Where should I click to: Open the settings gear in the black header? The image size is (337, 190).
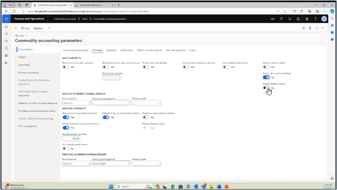(307, 19)
